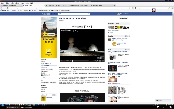The width and height of the screenshot is (174, 109).
Task: Open the 檔案 (File) menu
Action: click(2, 3)
